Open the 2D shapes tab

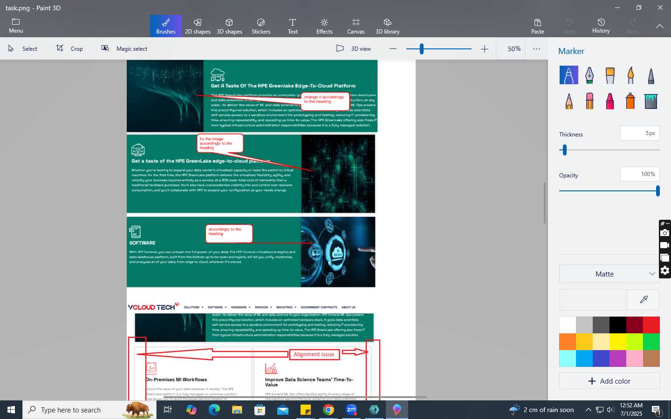click(x=198, y=26)
